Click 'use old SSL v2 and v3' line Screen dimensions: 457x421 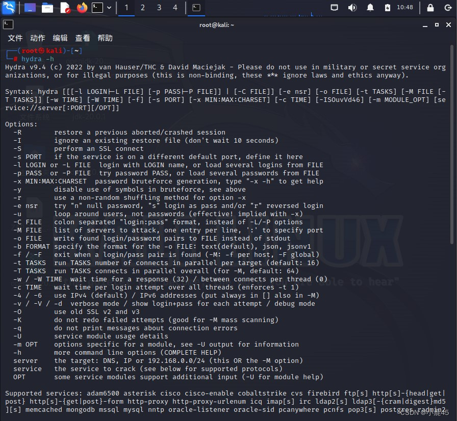coord(97,312)
